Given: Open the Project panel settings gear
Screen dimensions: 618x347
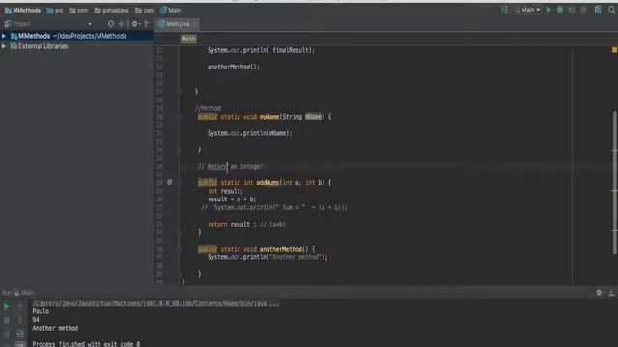Looking at the screenshot, I should (x=135, y=24).
